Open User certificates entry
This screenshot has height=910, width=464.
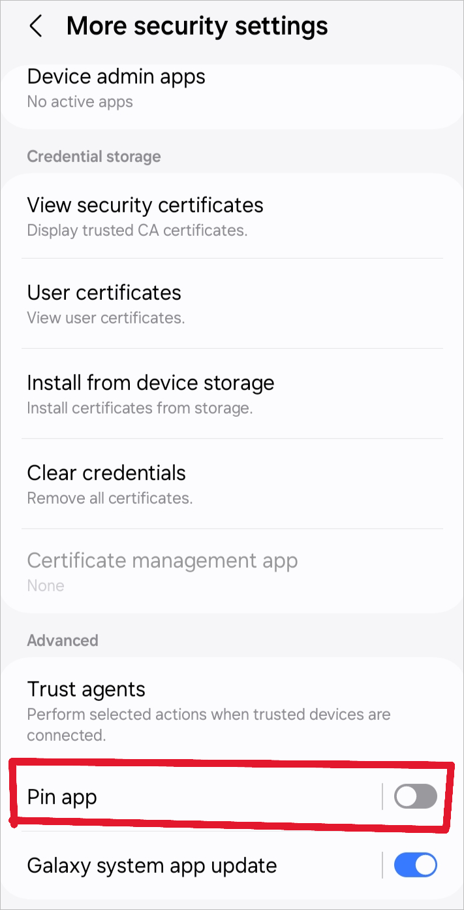pos(104,293)
